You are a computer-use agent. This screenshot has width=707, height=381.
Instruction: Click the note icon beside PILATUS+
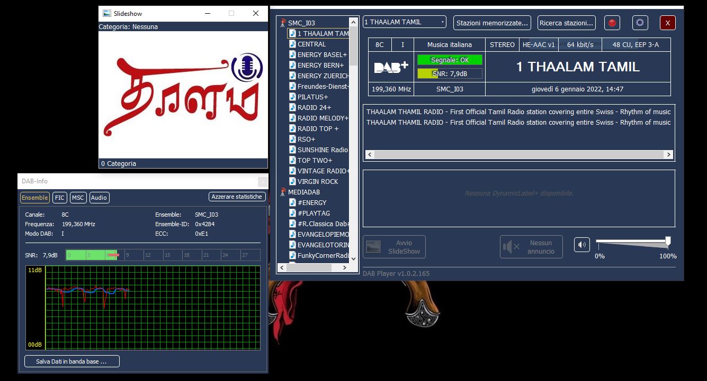[292, 97]
